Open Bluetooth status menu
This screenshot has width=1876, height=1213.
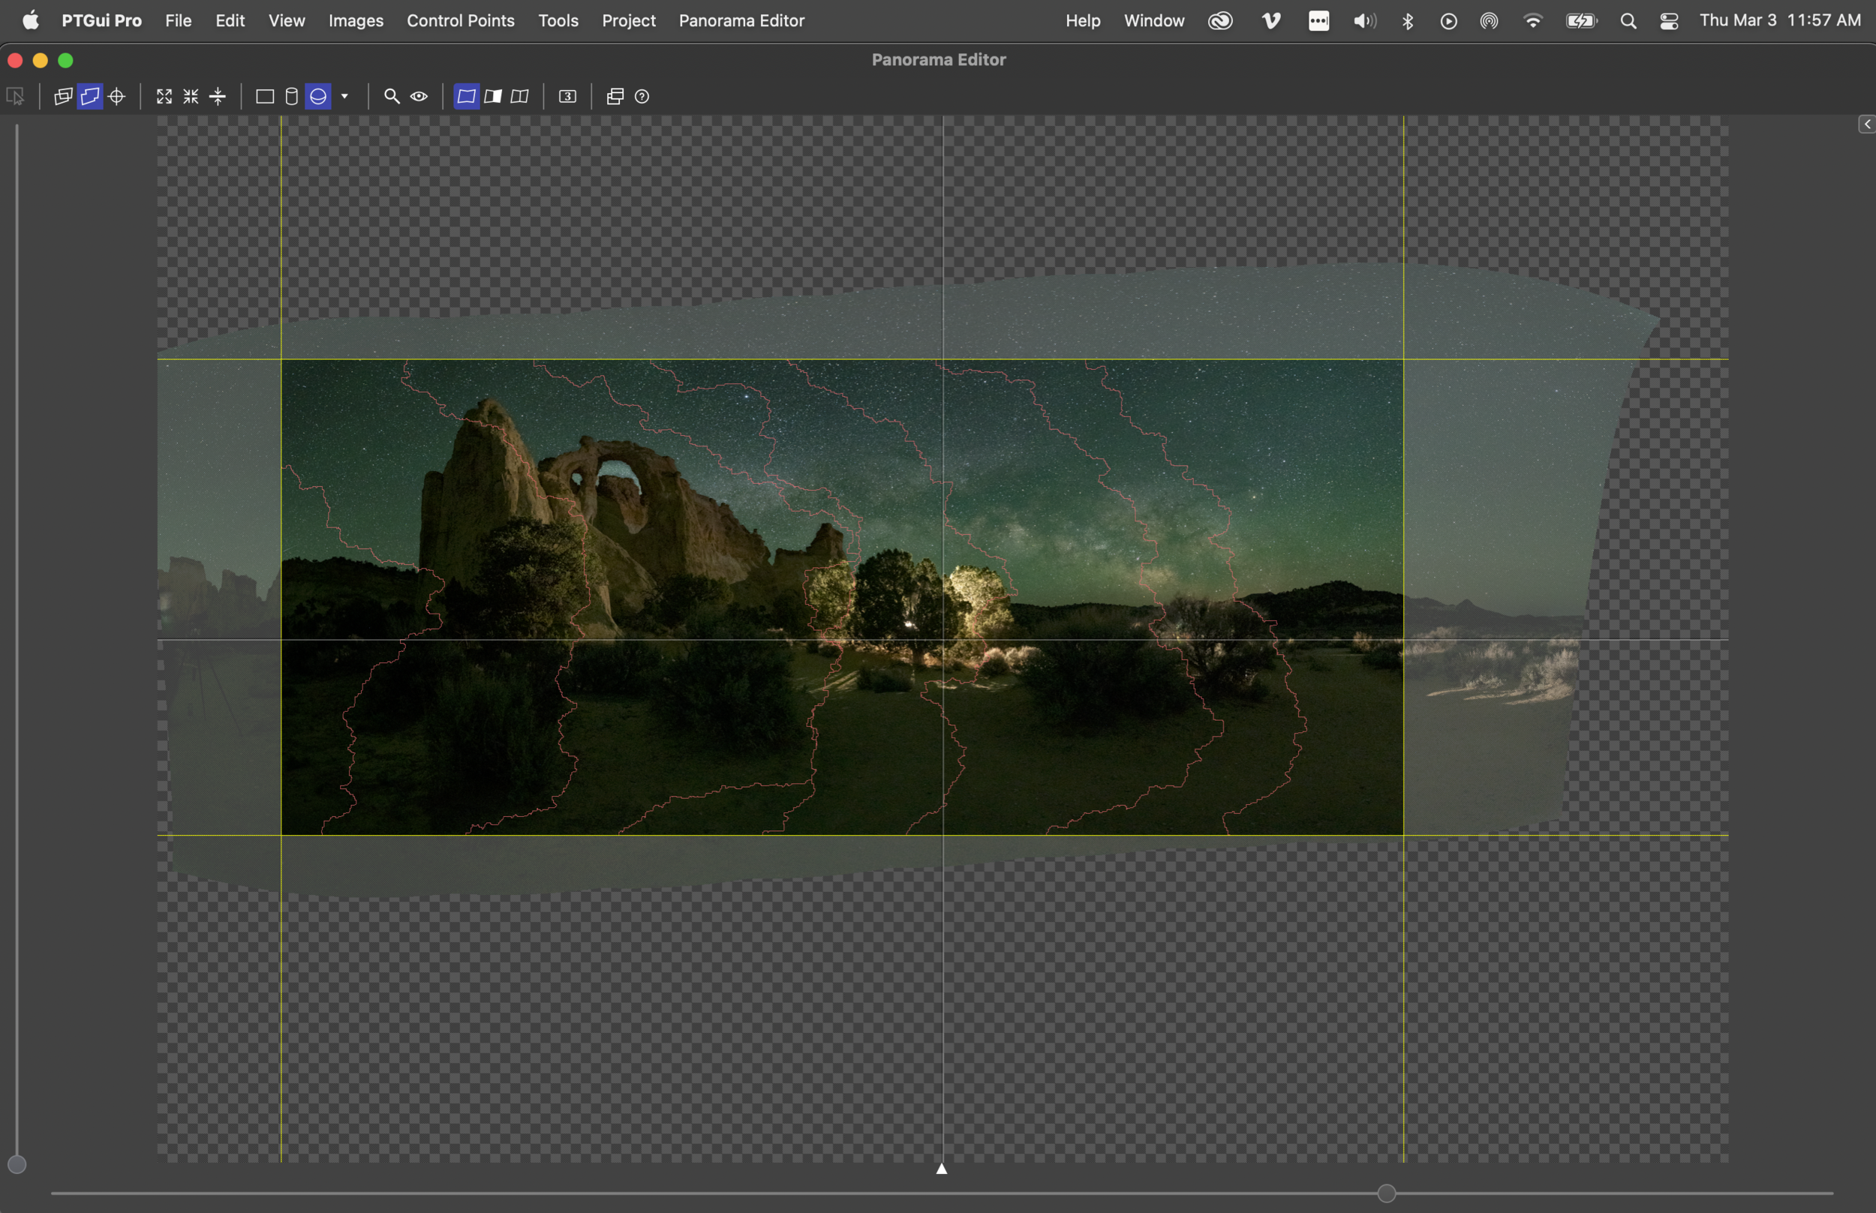click(x=1408, y=20)
